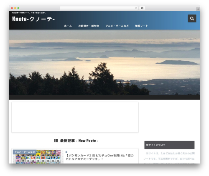209x176 pixels.
Task: Open a new browser tab with plus
Action: (198, 9)
